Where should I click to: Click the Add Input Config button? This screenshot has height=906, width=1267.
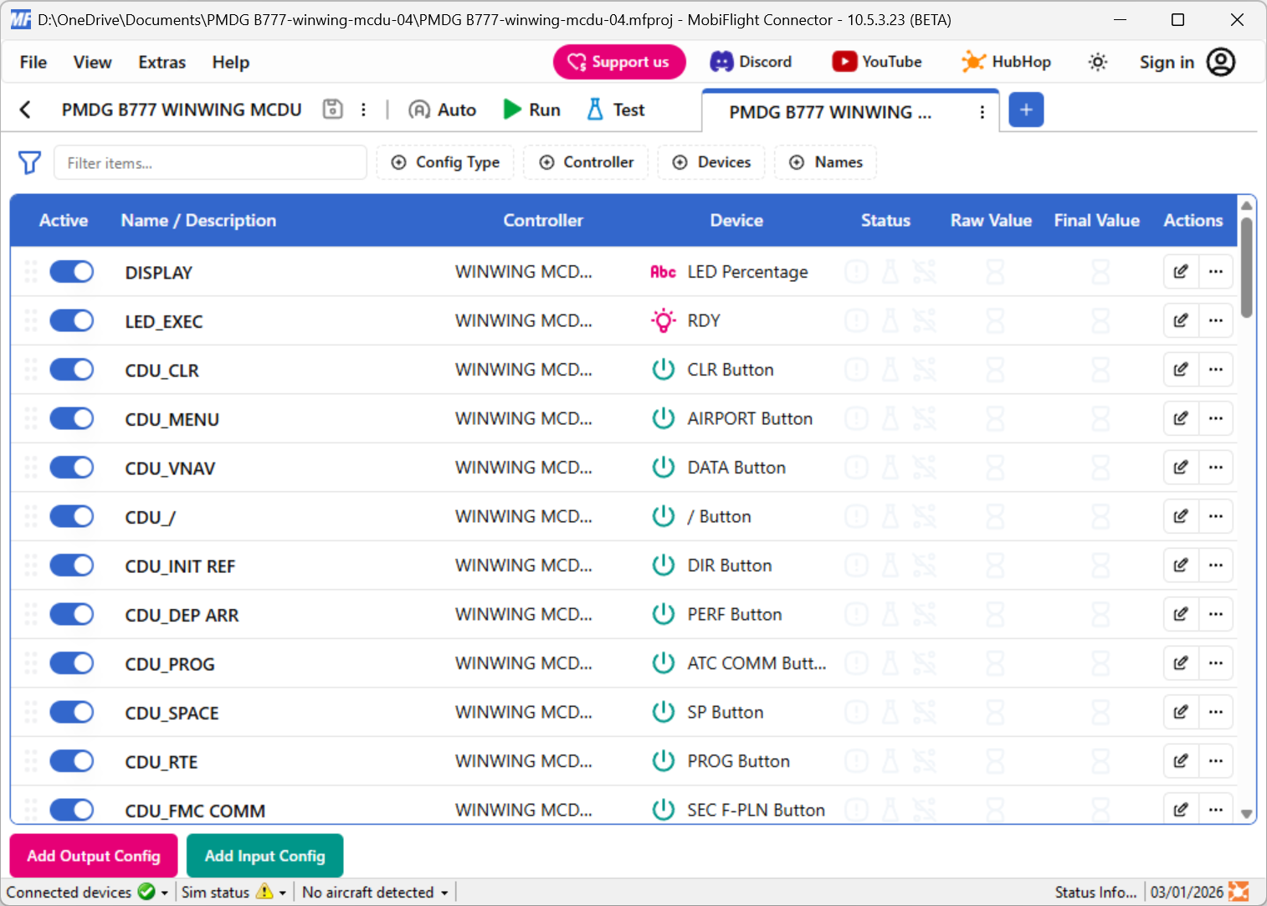tap(264, 856)
